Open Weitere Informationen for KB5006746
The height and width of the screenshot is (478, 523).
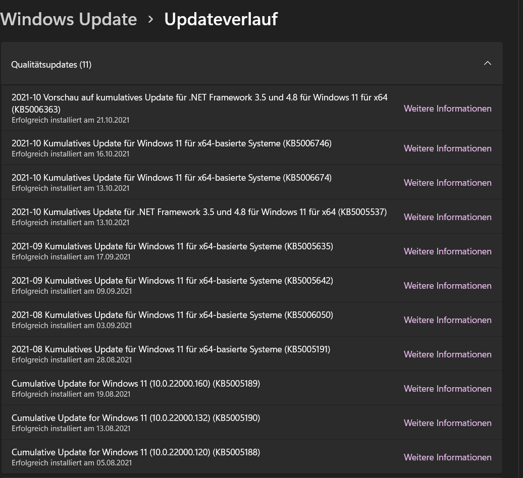click(x=447, y=148)
